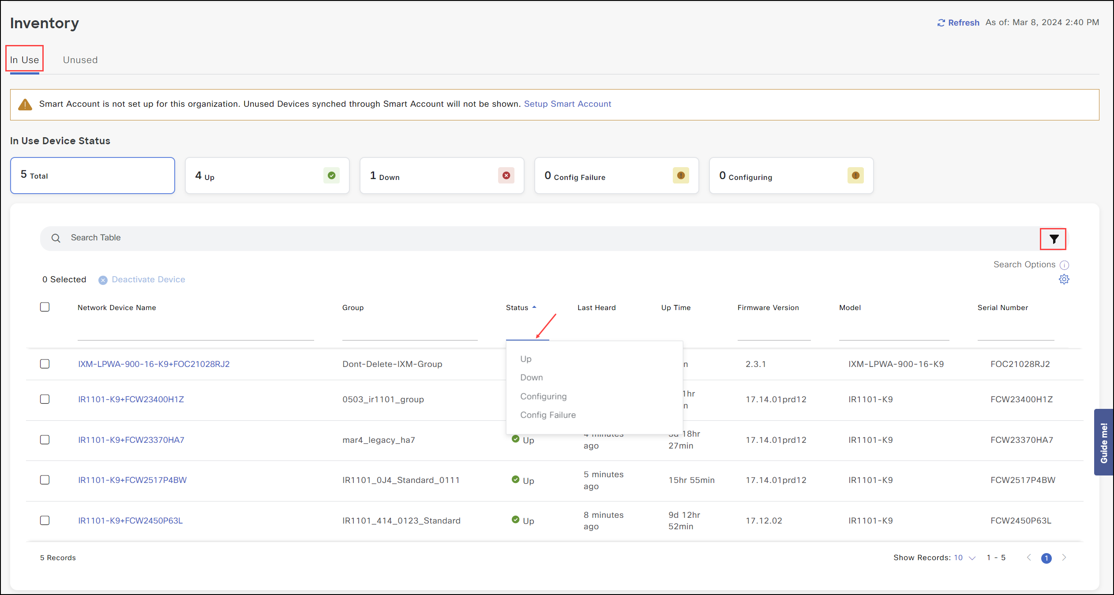Click the Search Options info icon
The width and height of the screenshot is (1114, 595).
1064,265
